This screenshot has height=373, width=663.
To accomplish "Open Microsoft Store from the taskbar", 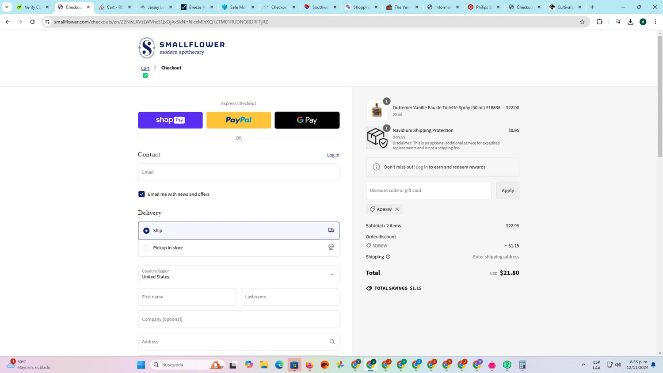I will 294,365.
